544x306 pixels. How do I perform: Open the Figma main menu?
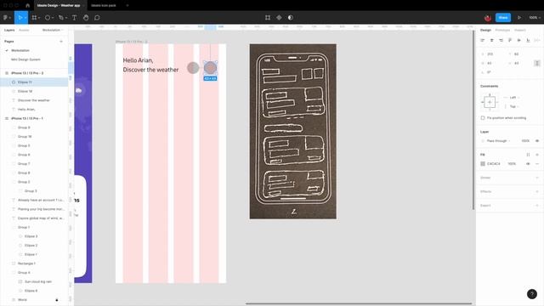7,17
